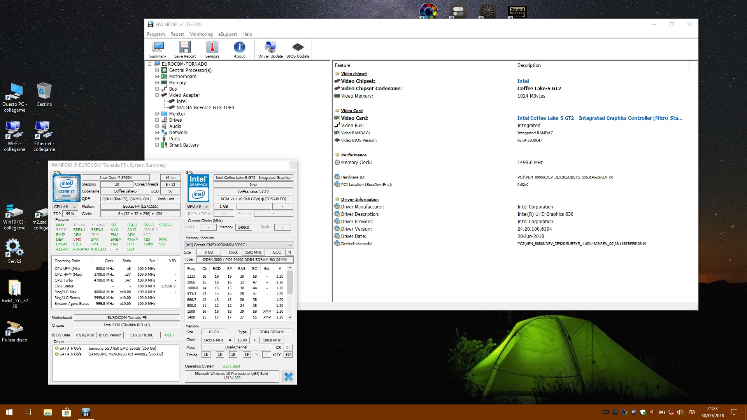Image resolution: width=747 pixels, height=420 pixels.
Task: Open the Monitoring menu
Action: click(201, 34)
